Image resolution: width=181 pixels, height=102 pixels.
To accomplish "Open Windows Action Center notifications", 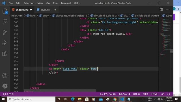I will point(176,99).
